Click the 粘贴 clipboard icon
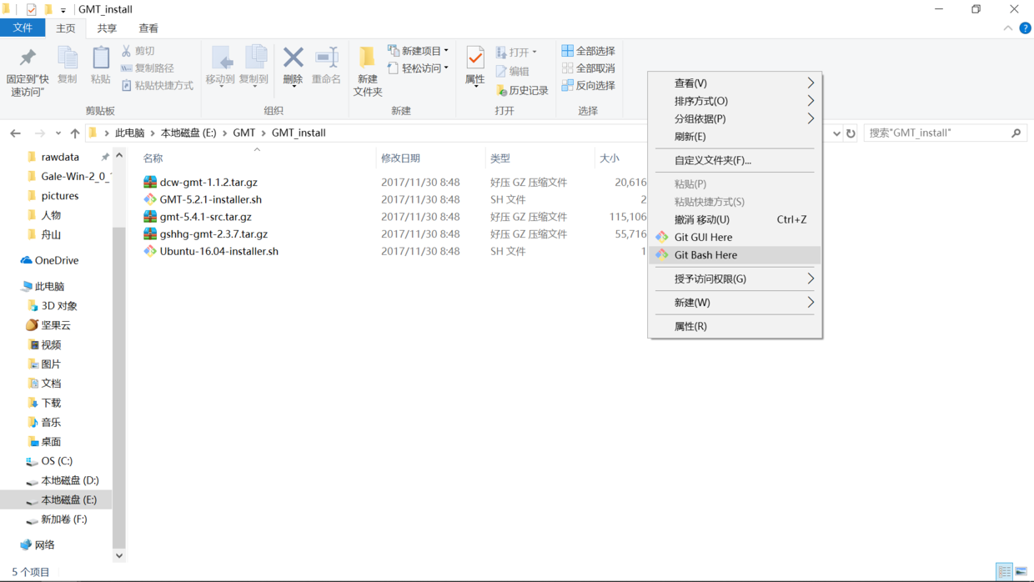The image size is (1034, 582). 101,58
